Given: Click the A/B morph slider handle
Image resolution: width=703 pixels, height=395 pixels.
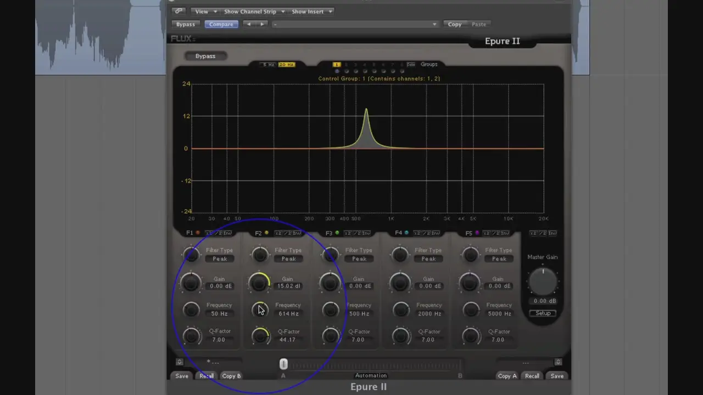Looking at the screenshot, I should [x=283, y=364].
